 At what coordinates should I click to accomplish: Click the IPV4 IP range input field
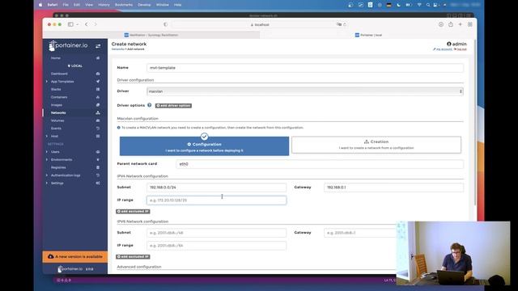[x=216, y=200]
